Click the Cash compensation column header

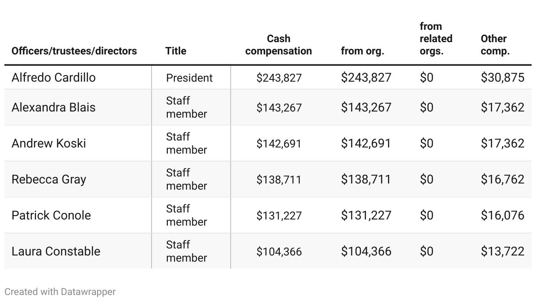279,45
